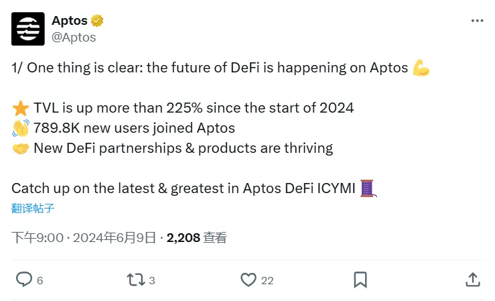Image resolution: width=495 pixels, height=301 pixels.
Task: Open the @Aptos handle link
Action: click(x=74, y=38)
